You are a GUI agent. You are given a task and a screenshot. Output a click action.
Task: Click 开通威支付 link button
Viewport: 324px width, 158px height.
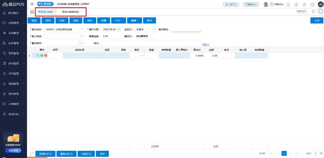[x=251, y=4]
